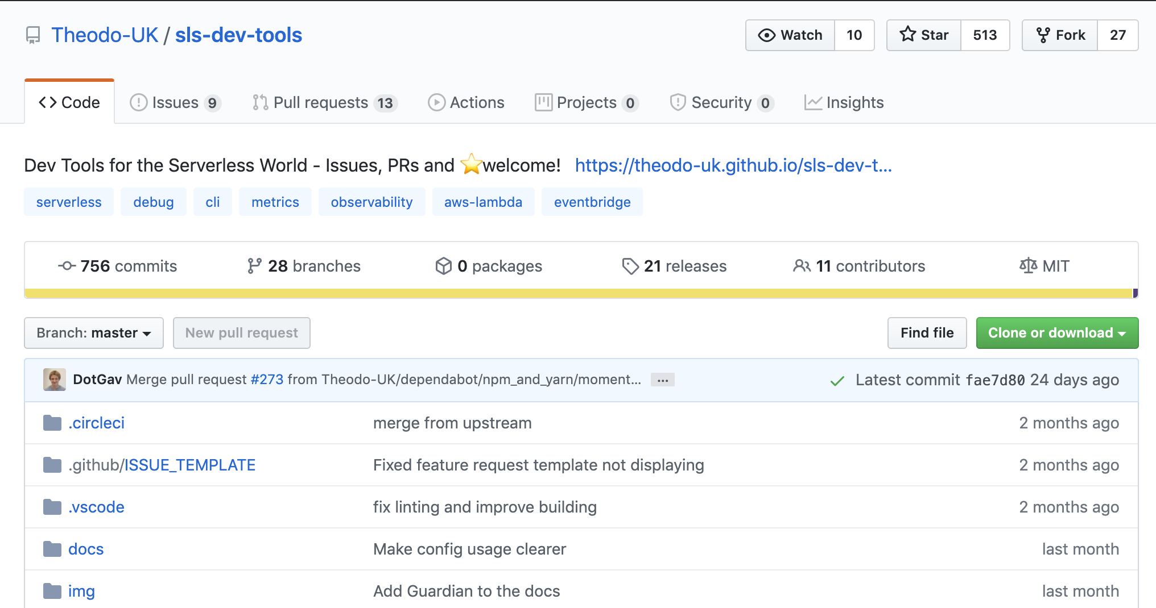Open the Insights tab
This screenshot has width=1156, height=608.
844,102
